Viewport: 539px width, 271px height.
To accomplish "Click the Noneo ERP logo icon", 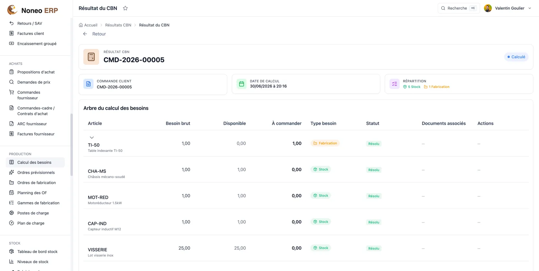I will 12,10.
